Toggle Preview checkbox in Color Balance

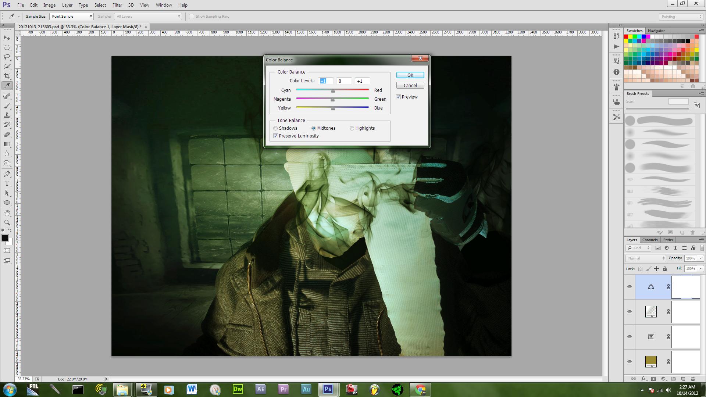[x=398, y=97]
